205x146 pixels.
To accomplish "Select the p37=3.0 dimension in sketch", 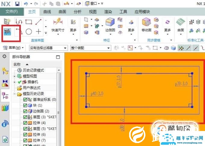I will click(119, 81).
